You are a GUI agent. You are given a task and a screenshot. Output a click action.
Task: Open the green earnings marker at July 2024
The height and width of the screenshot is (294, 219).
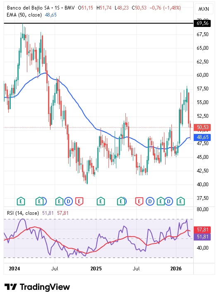[59, 202]
